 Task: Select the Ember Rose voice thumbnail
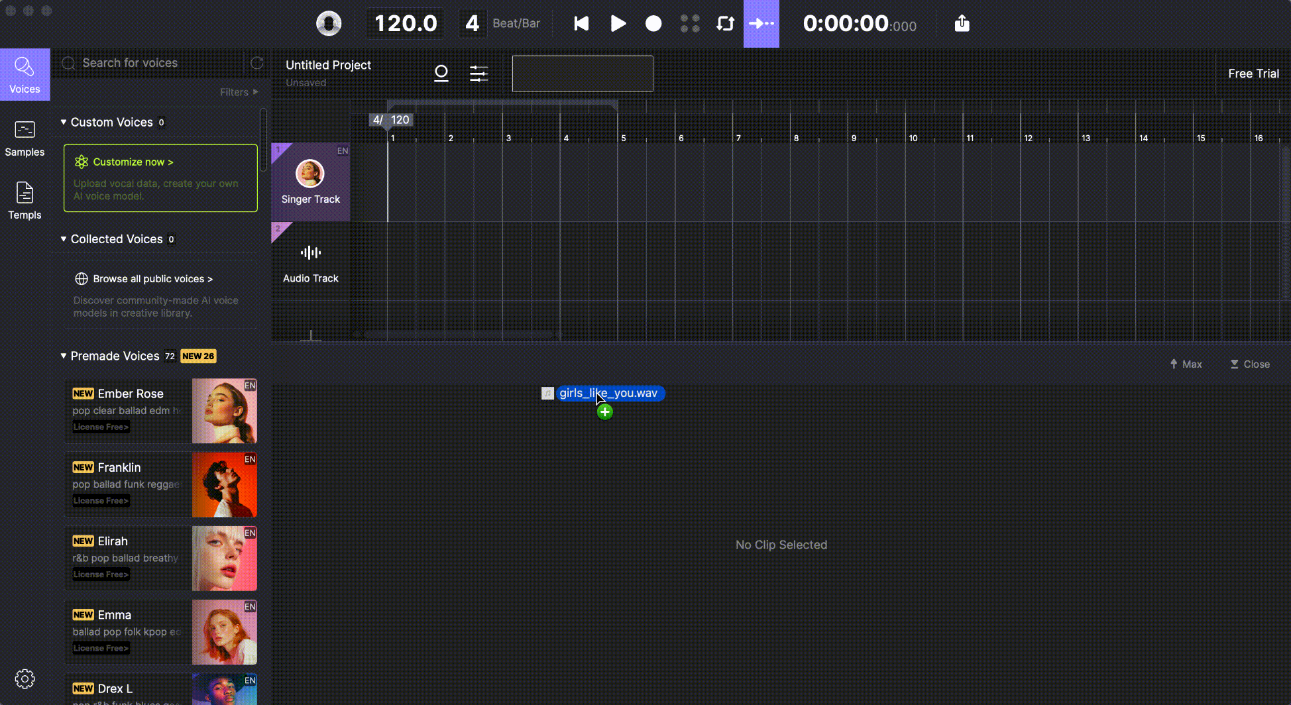point(225,411)
